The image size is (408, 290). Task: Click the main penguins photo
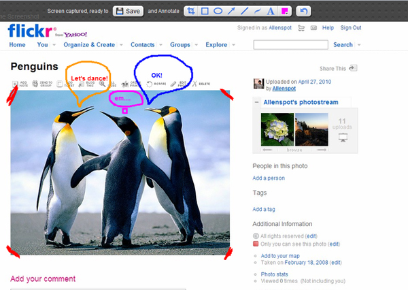click(x=120, y=172)
